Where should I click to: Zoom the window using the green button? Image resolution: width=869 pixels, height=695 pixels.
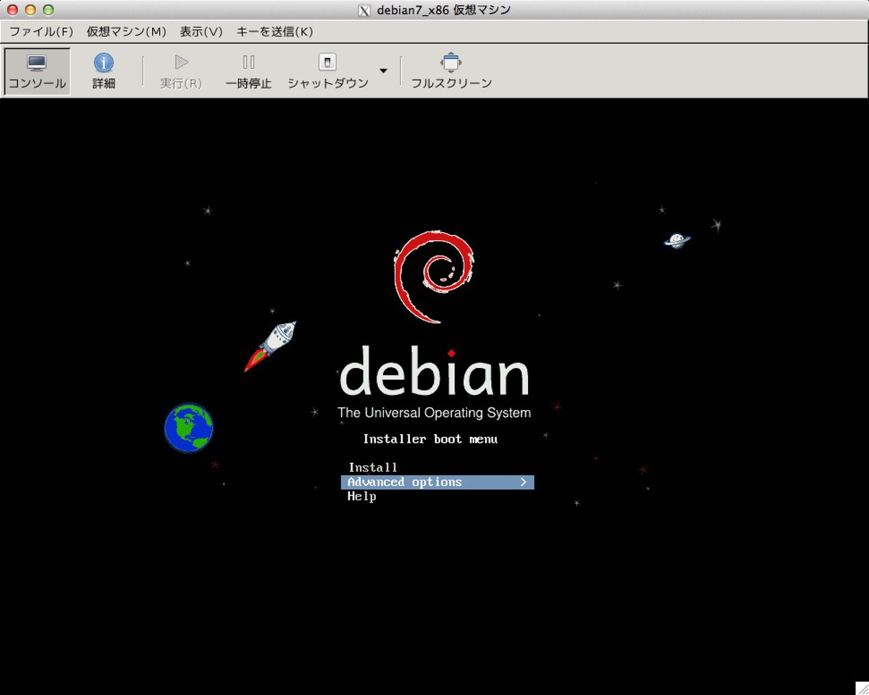(49, 10)
